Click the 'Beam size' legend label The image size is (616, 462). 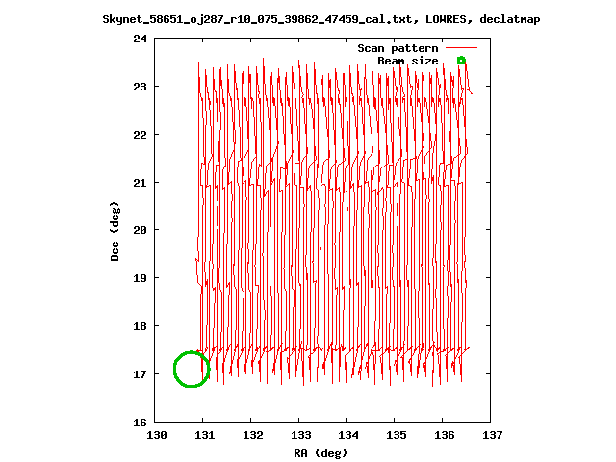click(408, 61)
